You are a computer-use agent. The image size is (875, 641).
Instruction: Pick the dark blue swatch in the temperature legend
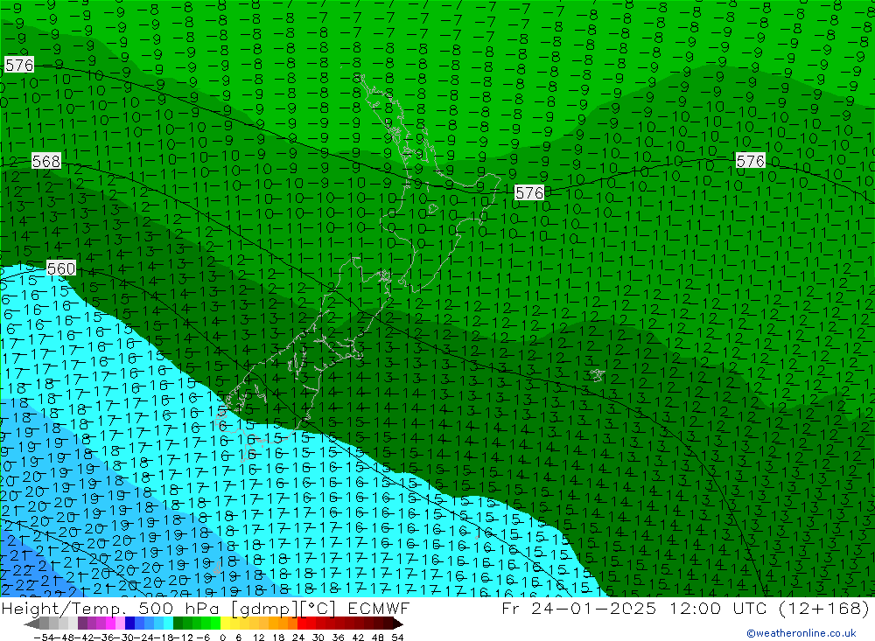(x=129, y=624)
